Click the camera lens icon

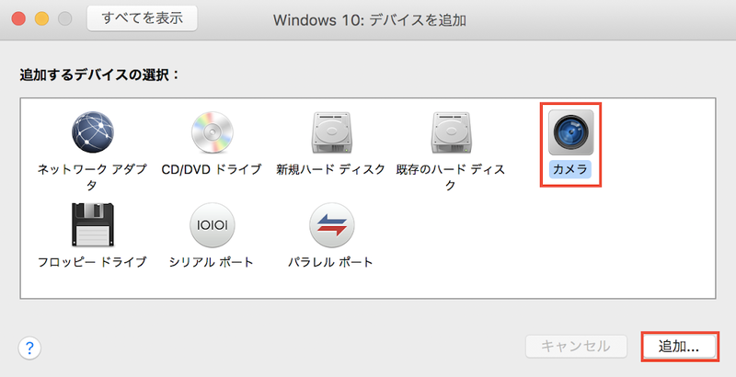click(569, 132)
